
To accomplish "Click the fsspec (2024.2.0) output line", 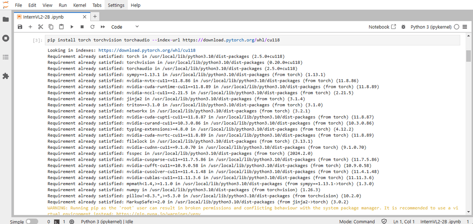I will click(180, 154).
